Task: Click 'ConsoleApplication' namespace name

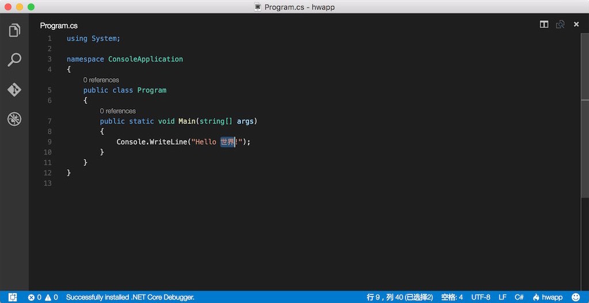Action: click(x=146, y=59)
